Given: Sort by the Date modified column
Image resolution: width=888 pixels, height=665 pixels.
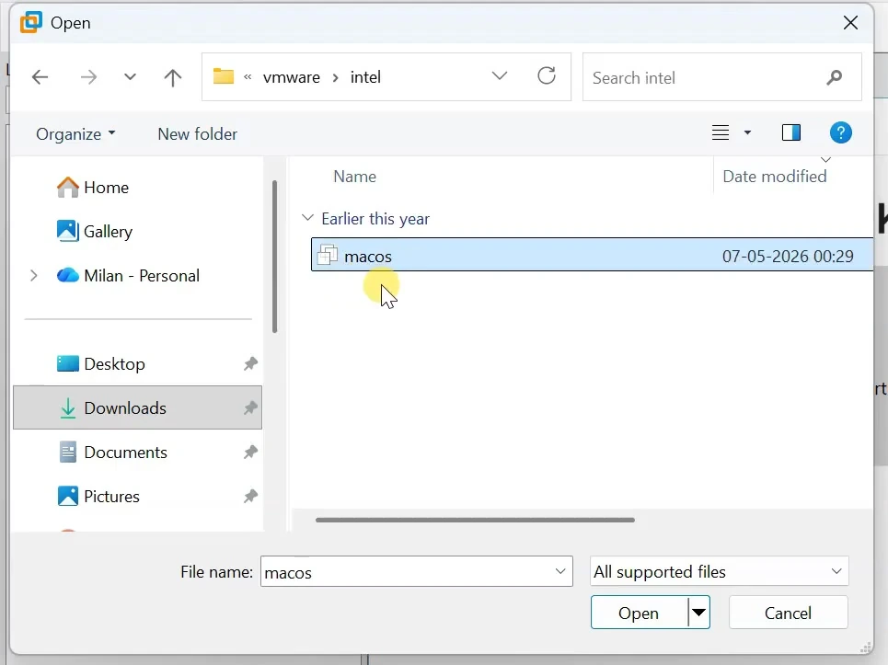Looking at the screenshot, I should tap(774, 177).
